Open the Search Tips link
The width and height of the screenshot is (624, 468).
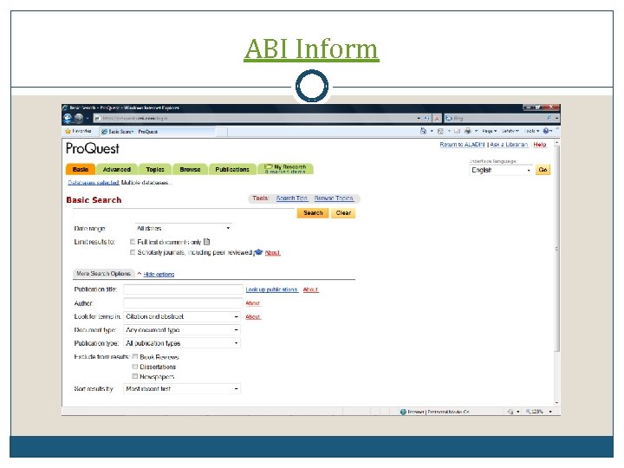pyautogui.click(x=292, y=198)
